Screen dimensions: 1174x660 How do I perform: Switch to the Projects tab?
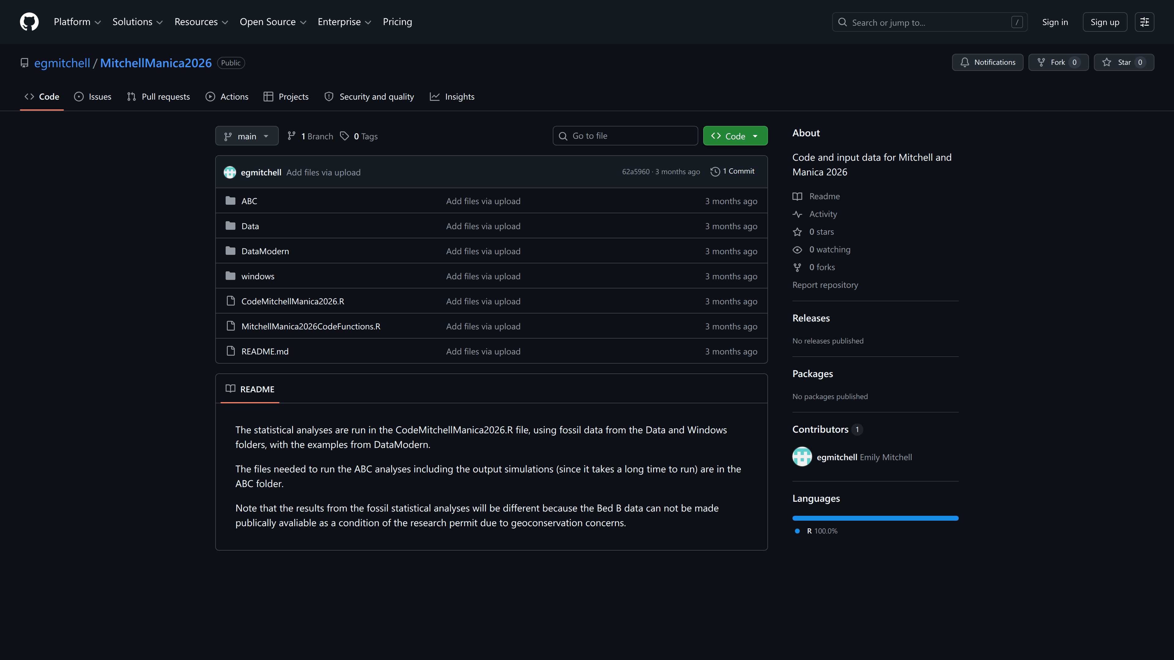tap(286, 97)
